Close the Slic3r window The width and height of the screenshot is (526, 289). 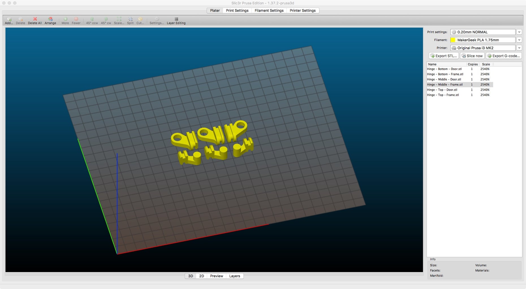point(4,3)
